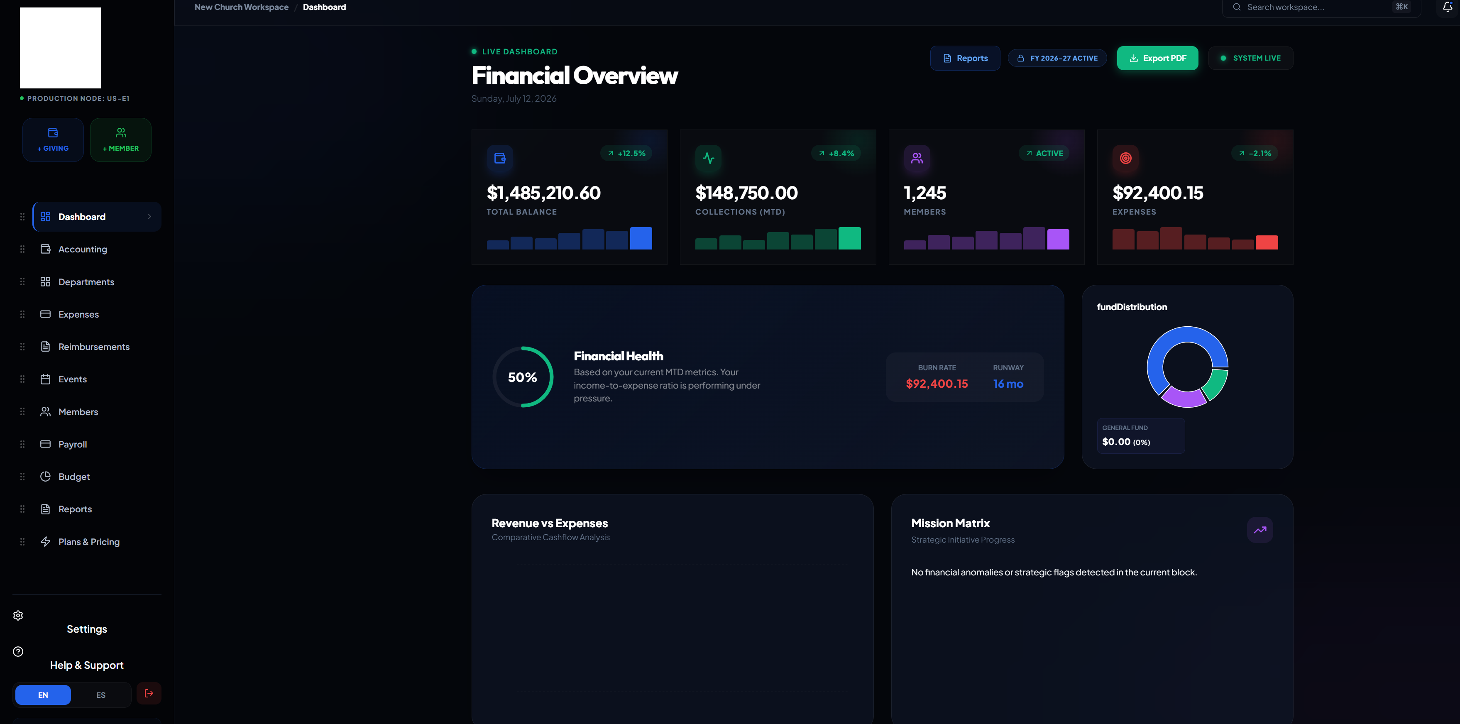The width and height of the screenshot is (1460, 724).
Task: Click the 50% financial health progress ring
Action: click(523, 377)
